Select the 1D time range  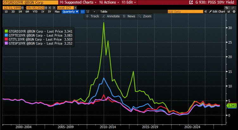coord(6,12)
